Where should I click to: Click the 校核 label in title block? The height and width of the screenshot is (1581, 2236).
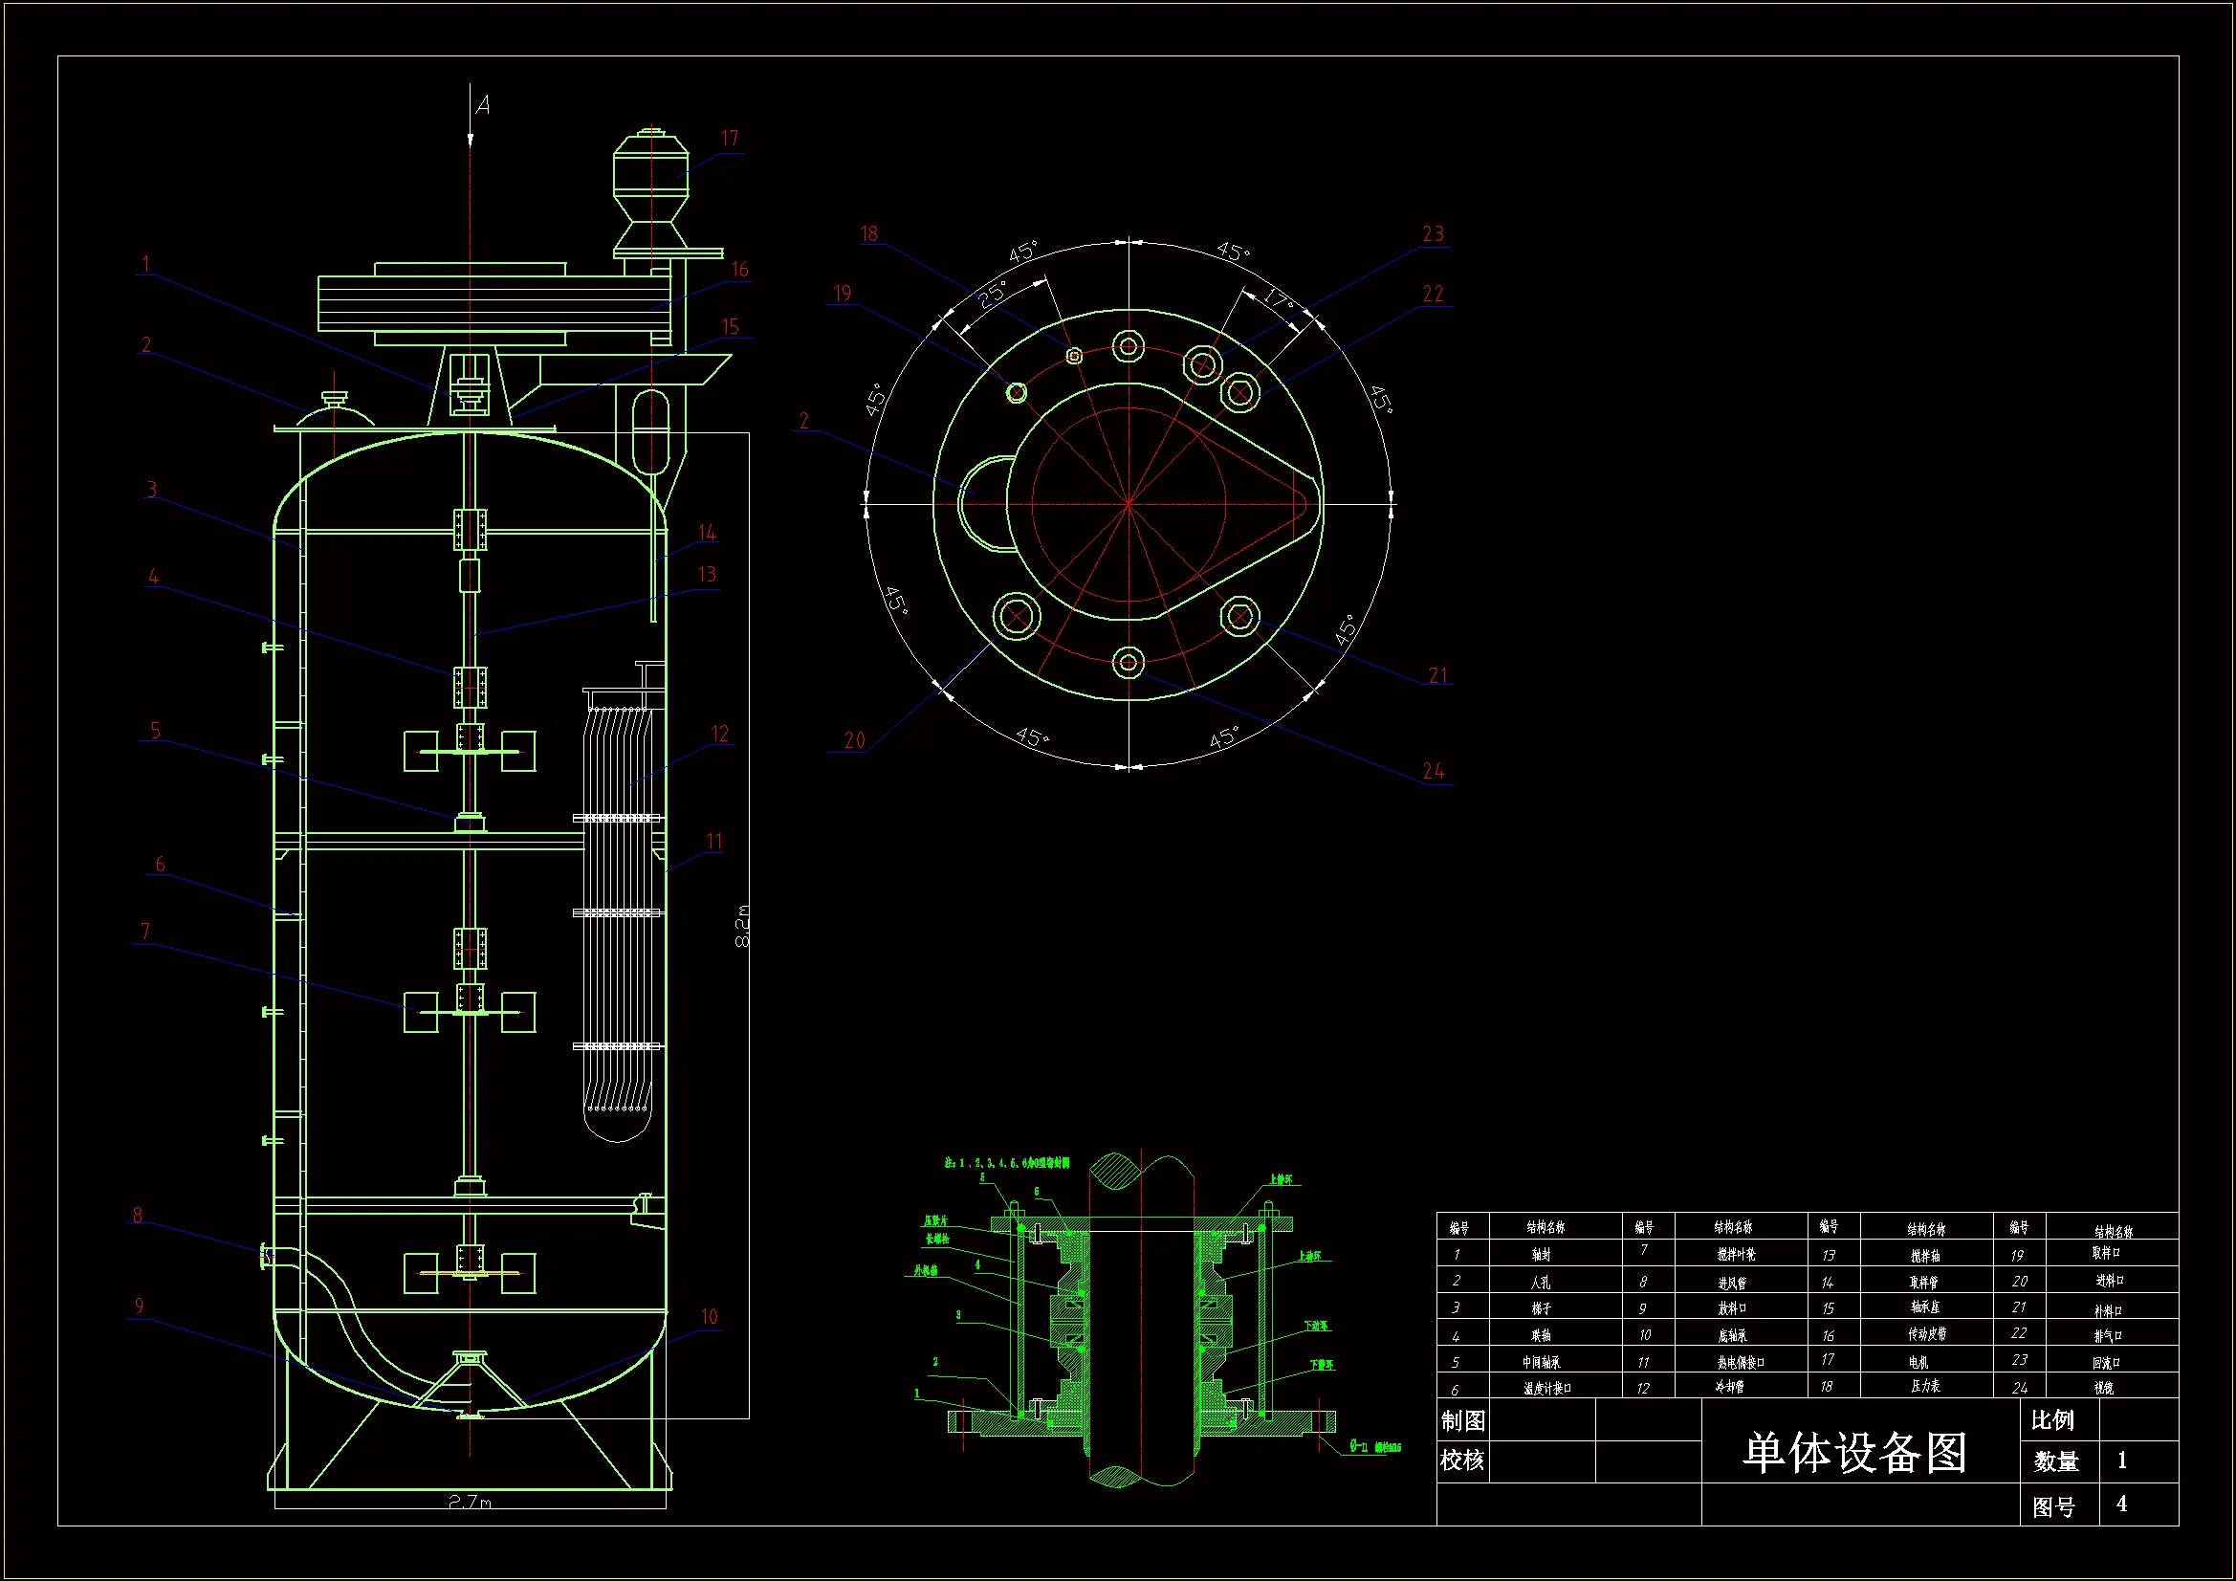(1462, 1460)
